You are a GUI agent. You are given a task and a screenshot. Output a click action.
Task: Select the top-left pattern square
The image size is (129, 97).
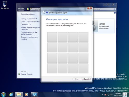coord(52,37)
